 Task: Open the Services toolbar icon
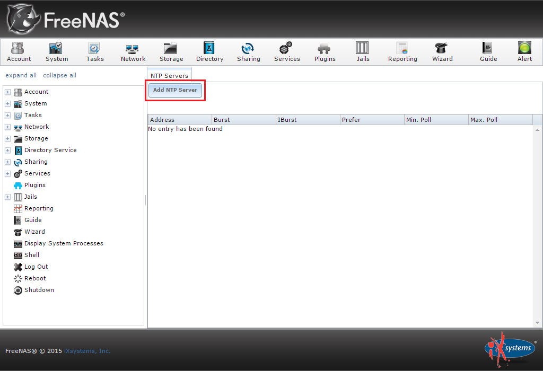tap(287, 52)
